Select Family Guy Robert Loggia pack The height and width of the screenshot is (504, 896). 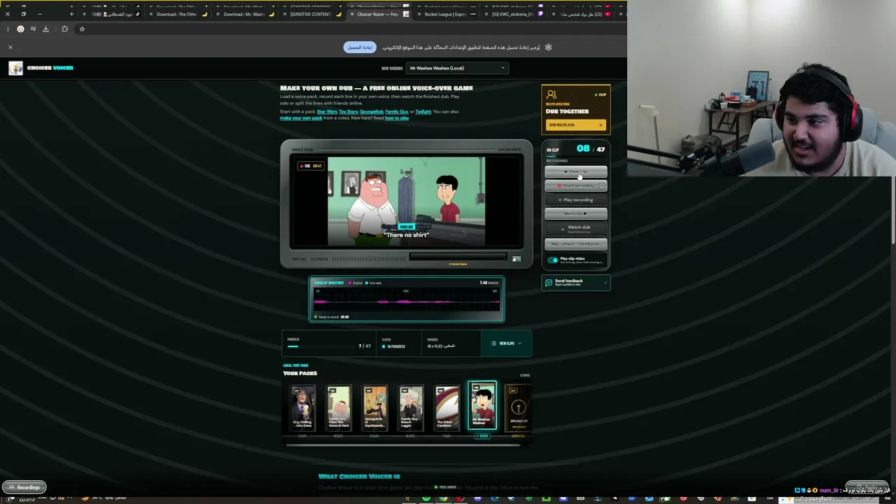point(411,407)
